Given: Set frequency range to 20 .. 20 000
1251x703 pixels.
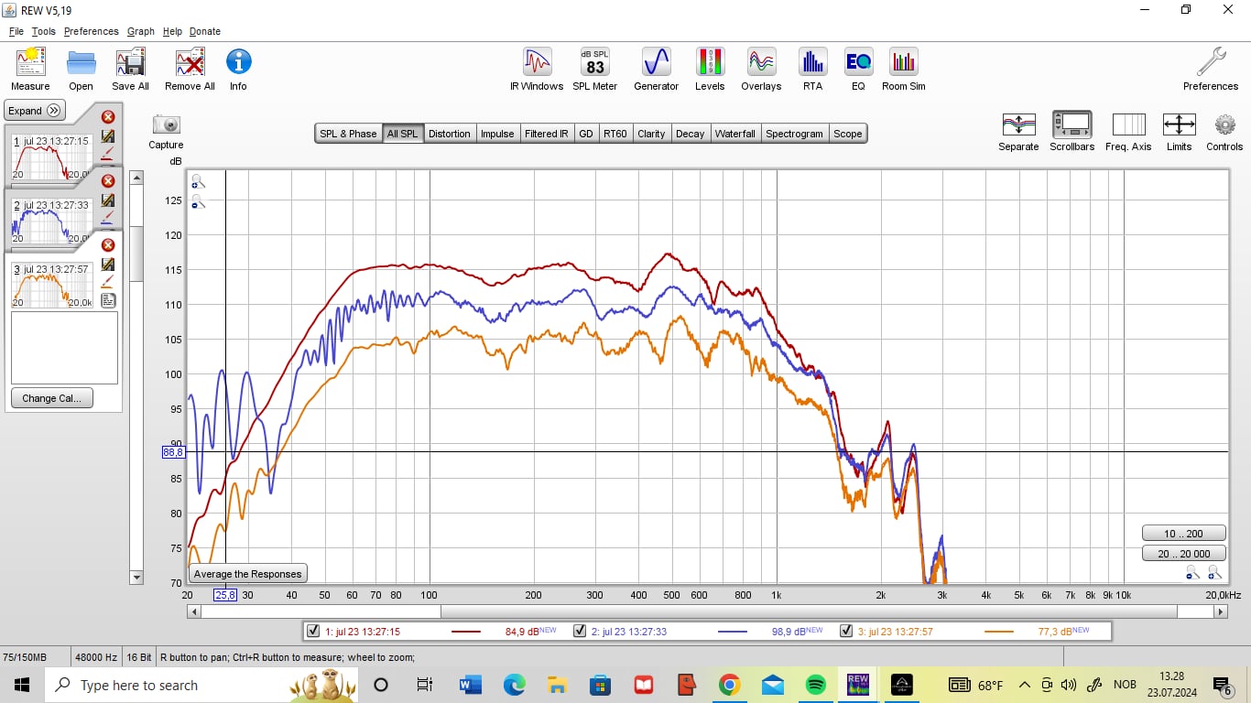Looking at the screenshot, I should [1183, 553].
